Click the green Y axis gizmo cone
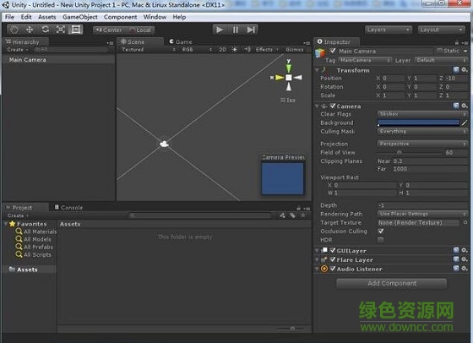This screenshot has width=473, height=343. [289, 68]
